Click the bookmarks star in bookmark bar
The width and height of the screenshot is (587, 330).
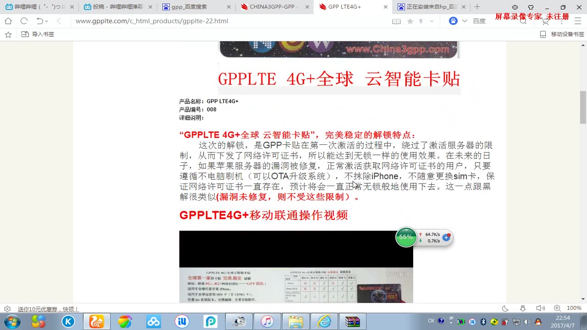(8, 34)
